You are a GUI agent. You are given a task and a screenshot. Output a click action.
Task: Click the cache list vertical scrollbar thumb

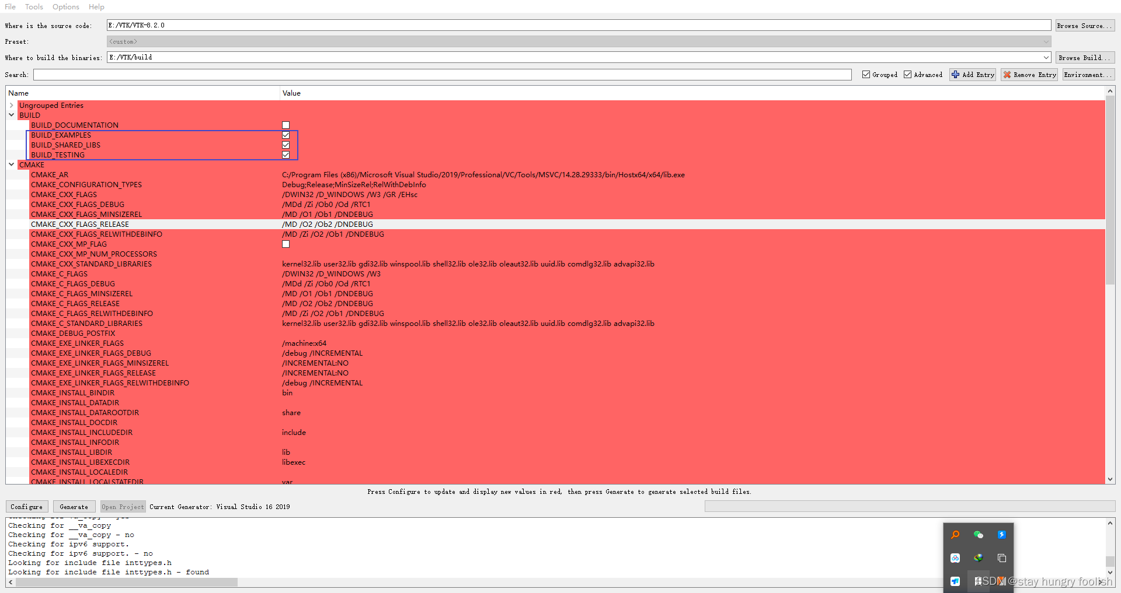1110,190
